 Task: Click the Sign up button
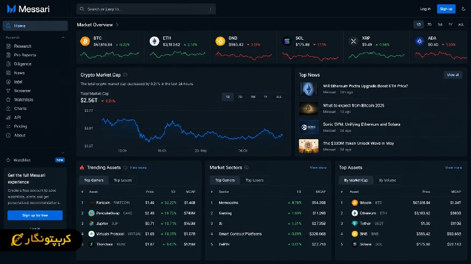[x=446, y=9]
